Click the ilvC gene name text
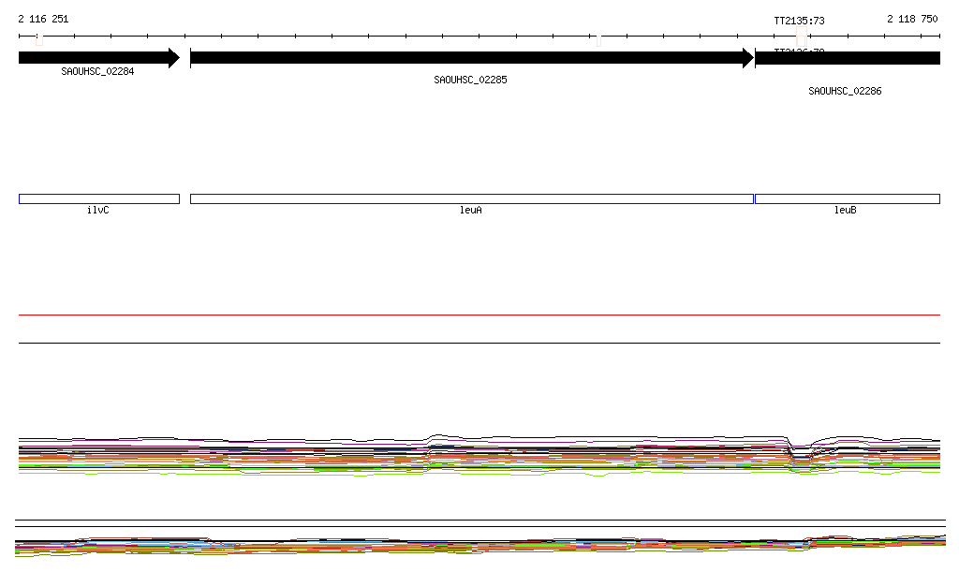 point(97,210)
